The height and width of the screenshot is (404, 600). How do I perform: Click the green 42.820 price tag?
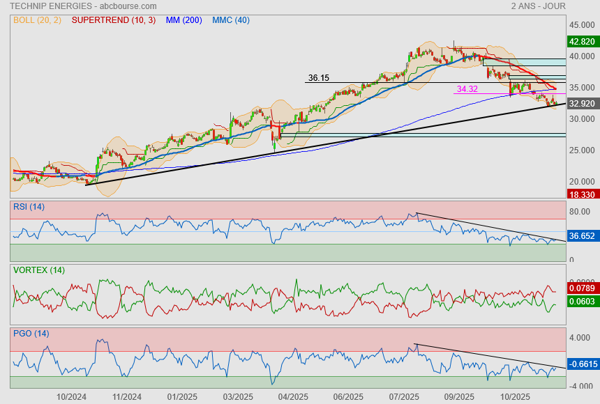point(582,41)
